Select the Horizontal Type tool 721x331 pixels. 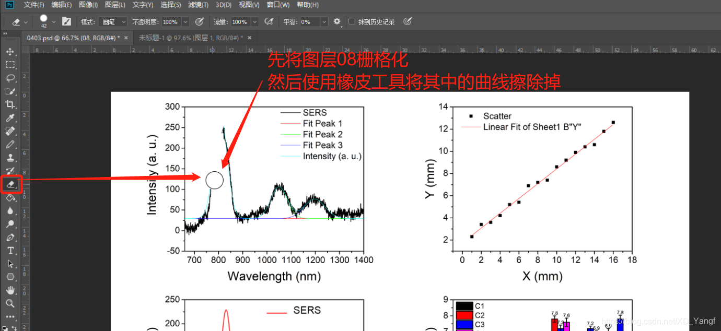tap(10, 251)
